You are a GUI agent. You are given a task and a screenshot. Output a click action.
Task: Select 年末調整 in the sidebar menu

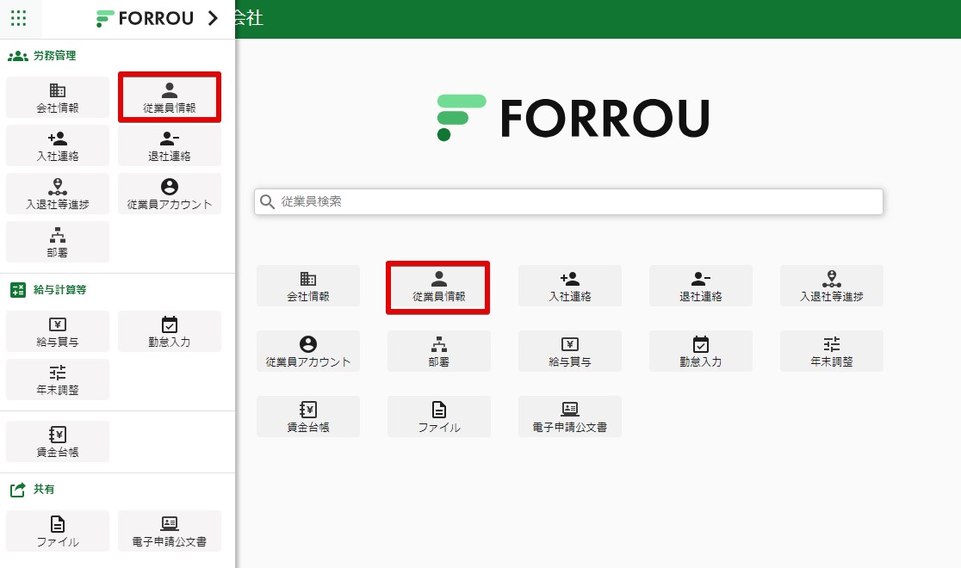pyautogui.click(x=58, y=380)
